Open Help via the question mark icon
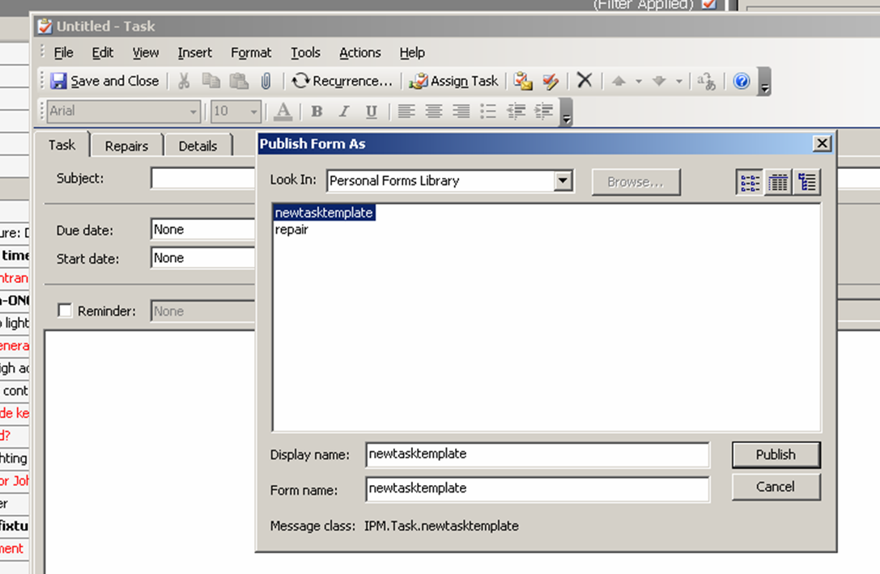This screenshot has height=574, width=880. click(741, 81)
